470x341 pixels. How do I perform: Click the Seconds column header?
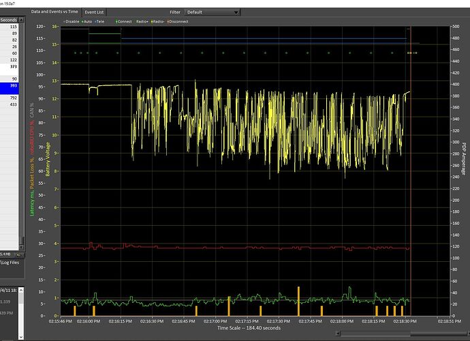[9, 20]
